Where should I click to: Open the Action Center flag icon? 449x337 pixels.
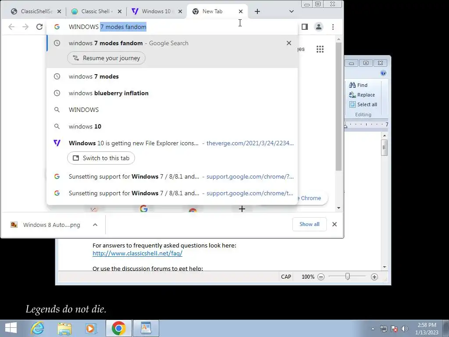(x=394, y=329)
